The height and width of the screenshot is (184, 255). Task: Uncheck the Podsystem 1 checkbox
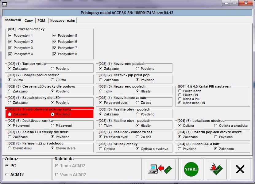point(10,36)
